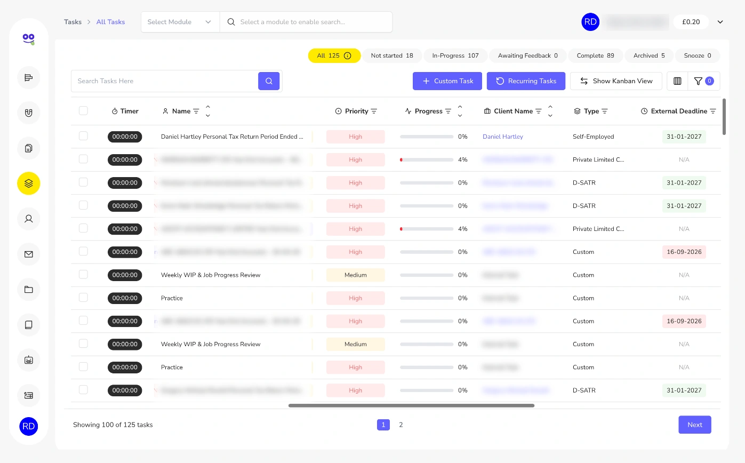Open the billing list sidebar icon
The width and height of the screenshot is (745, 463).
click(x=29, y=395)
